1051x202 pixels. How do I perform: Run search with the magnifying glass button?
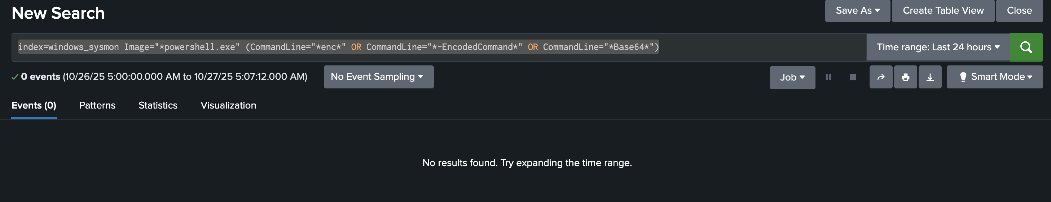point(1026,47)
